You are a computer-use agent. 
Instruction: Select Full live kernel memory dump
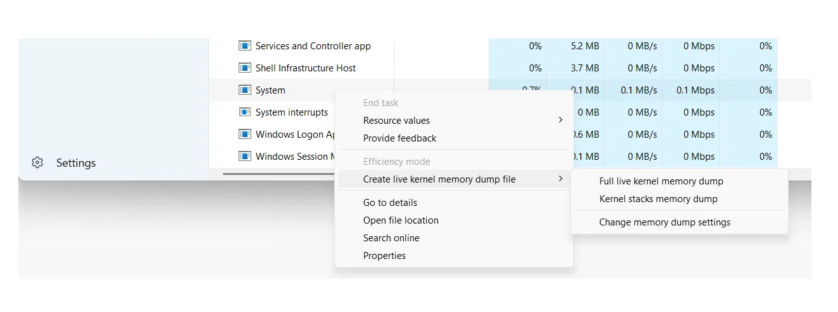[x=661, y=181]
